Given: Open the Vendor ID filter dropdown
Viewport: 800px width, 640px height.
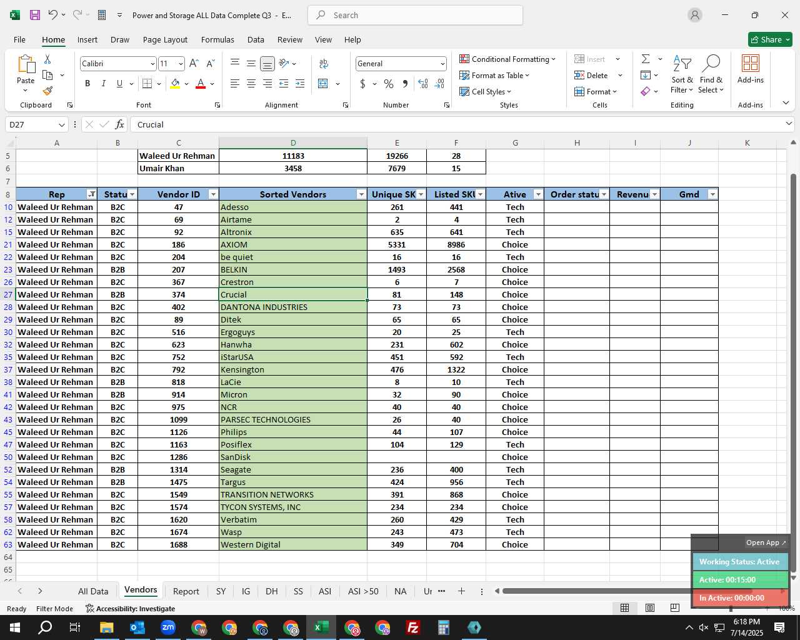Looking at the screenshot, I should click(x=213, y=194).
